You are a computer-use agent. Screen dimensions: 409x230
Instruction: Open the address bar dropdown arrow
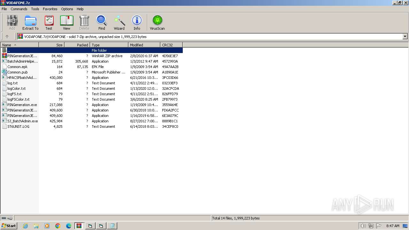pyautogui.click(x=405, y=36)
